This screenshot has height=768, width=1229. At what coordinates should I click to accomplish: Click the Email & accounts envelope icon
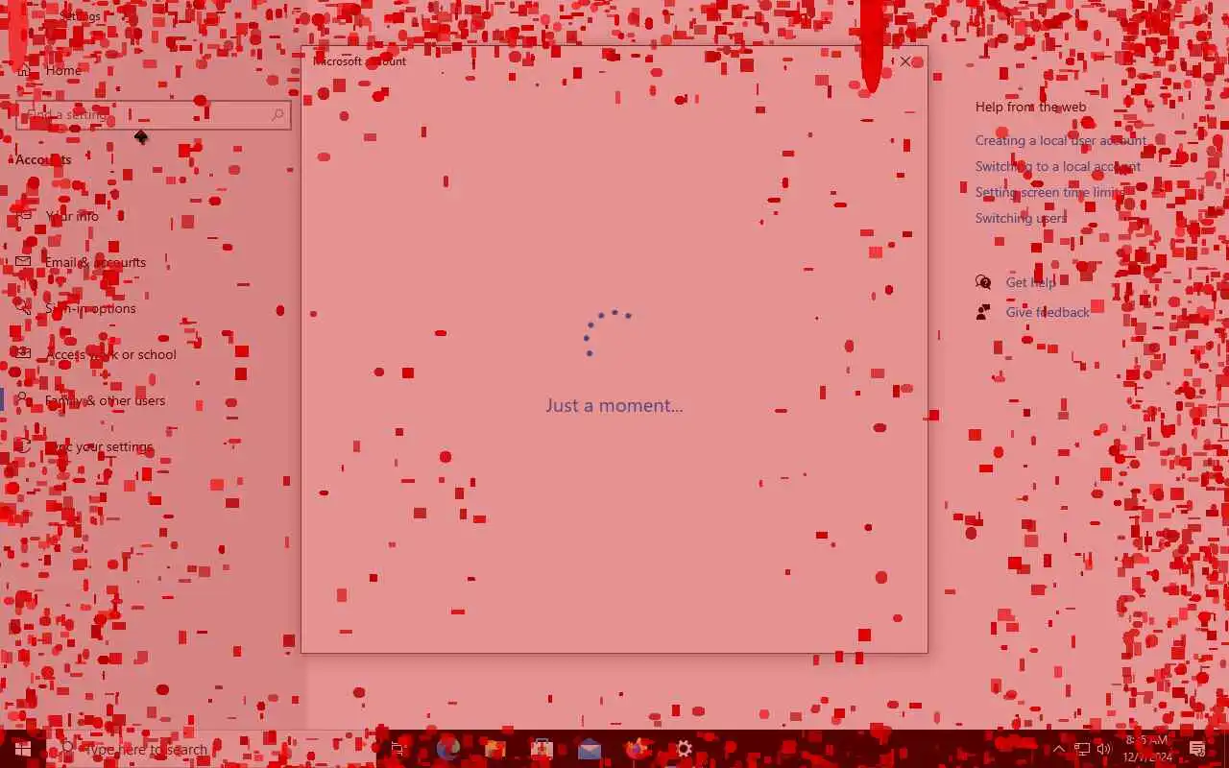(x=23, y=262)
